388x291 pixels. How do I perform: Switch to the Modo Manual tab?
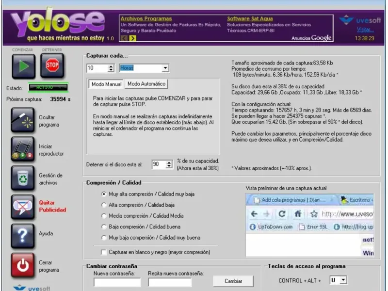106,84
